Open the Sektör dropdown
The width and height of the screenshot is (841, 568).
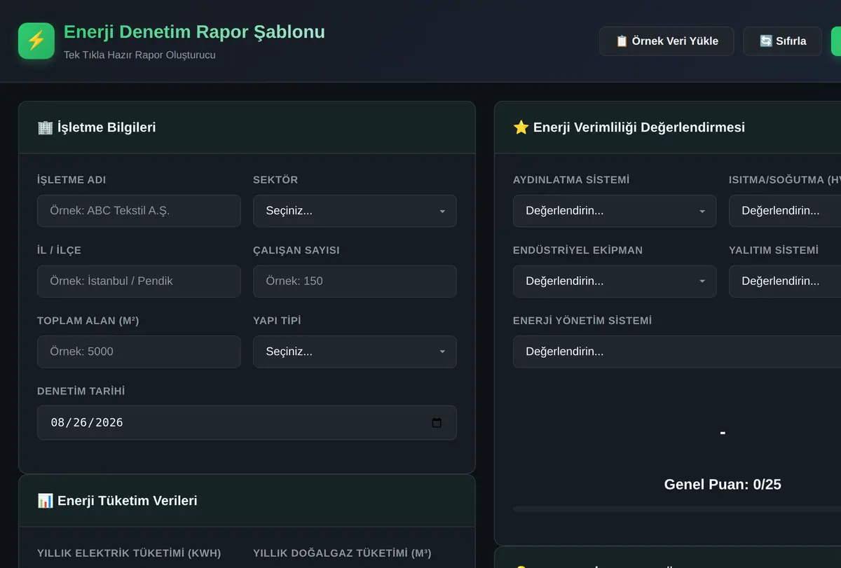[x=355, y=211]
